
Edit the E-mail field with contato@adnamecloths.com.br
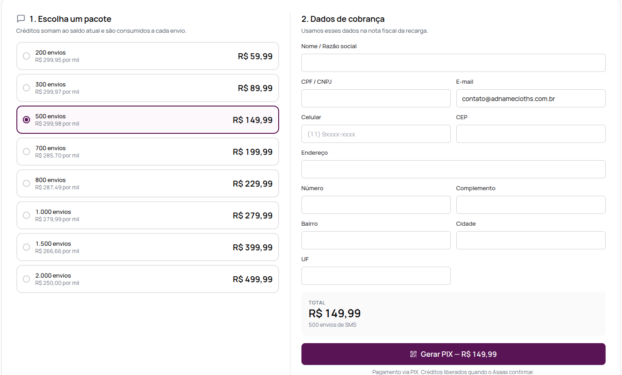[530, 98]
